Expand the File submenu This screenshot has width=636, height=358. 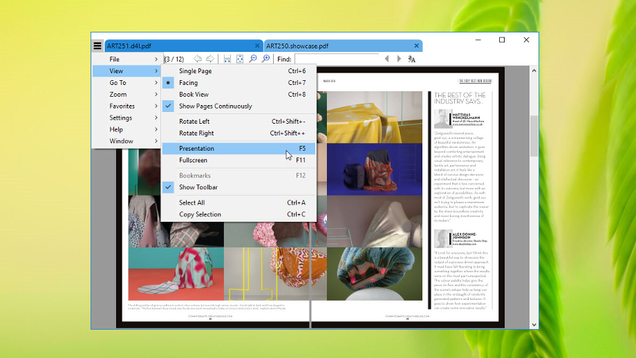click(x=127, y=59)
